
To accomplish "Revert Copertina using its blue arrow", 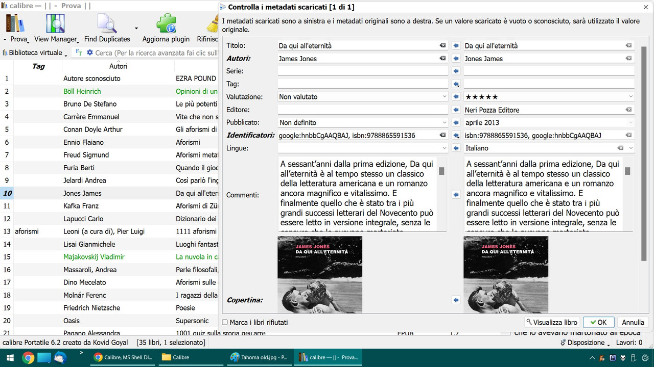I will point(456,300).
